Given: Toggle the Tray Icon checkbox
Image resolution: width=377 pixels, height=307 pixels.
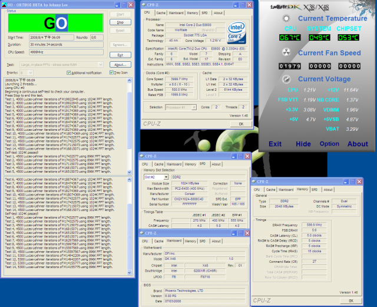Looking at the screenshot, I should 111,72.
